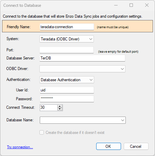
Task: Close the Connect to Database dialog
Action: pyautogui.click(x=147, y=5)
